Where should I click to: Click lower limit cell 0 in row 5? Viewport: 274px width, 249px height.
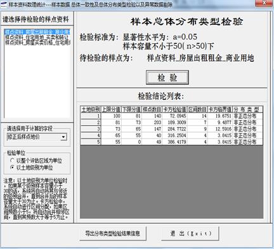click(x=131, y=142)
